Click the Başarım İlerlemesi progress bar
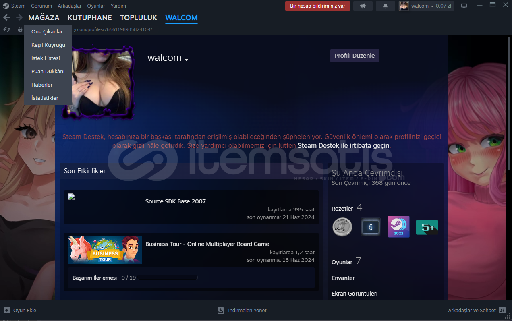 click(x=168, y=278)
